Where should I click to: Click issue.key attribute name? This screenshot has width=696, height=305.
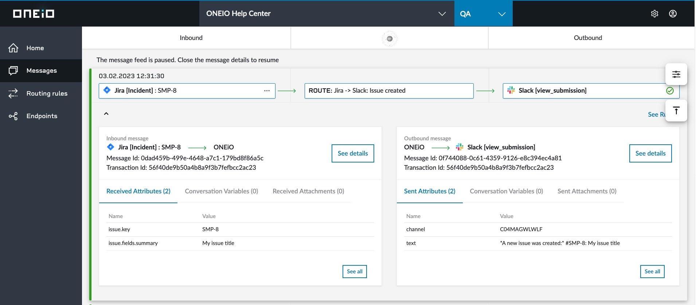[x=119, y=229]
